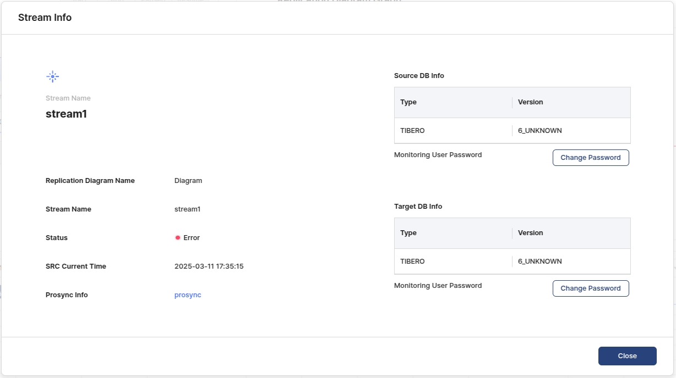Click the stream icon above Stream Name

click(53, 77)
